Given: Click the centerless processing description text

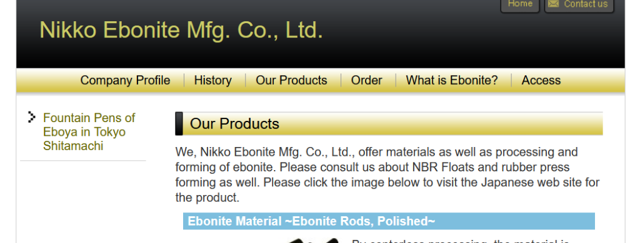Looking at the screenshot, I should point(461,241).
